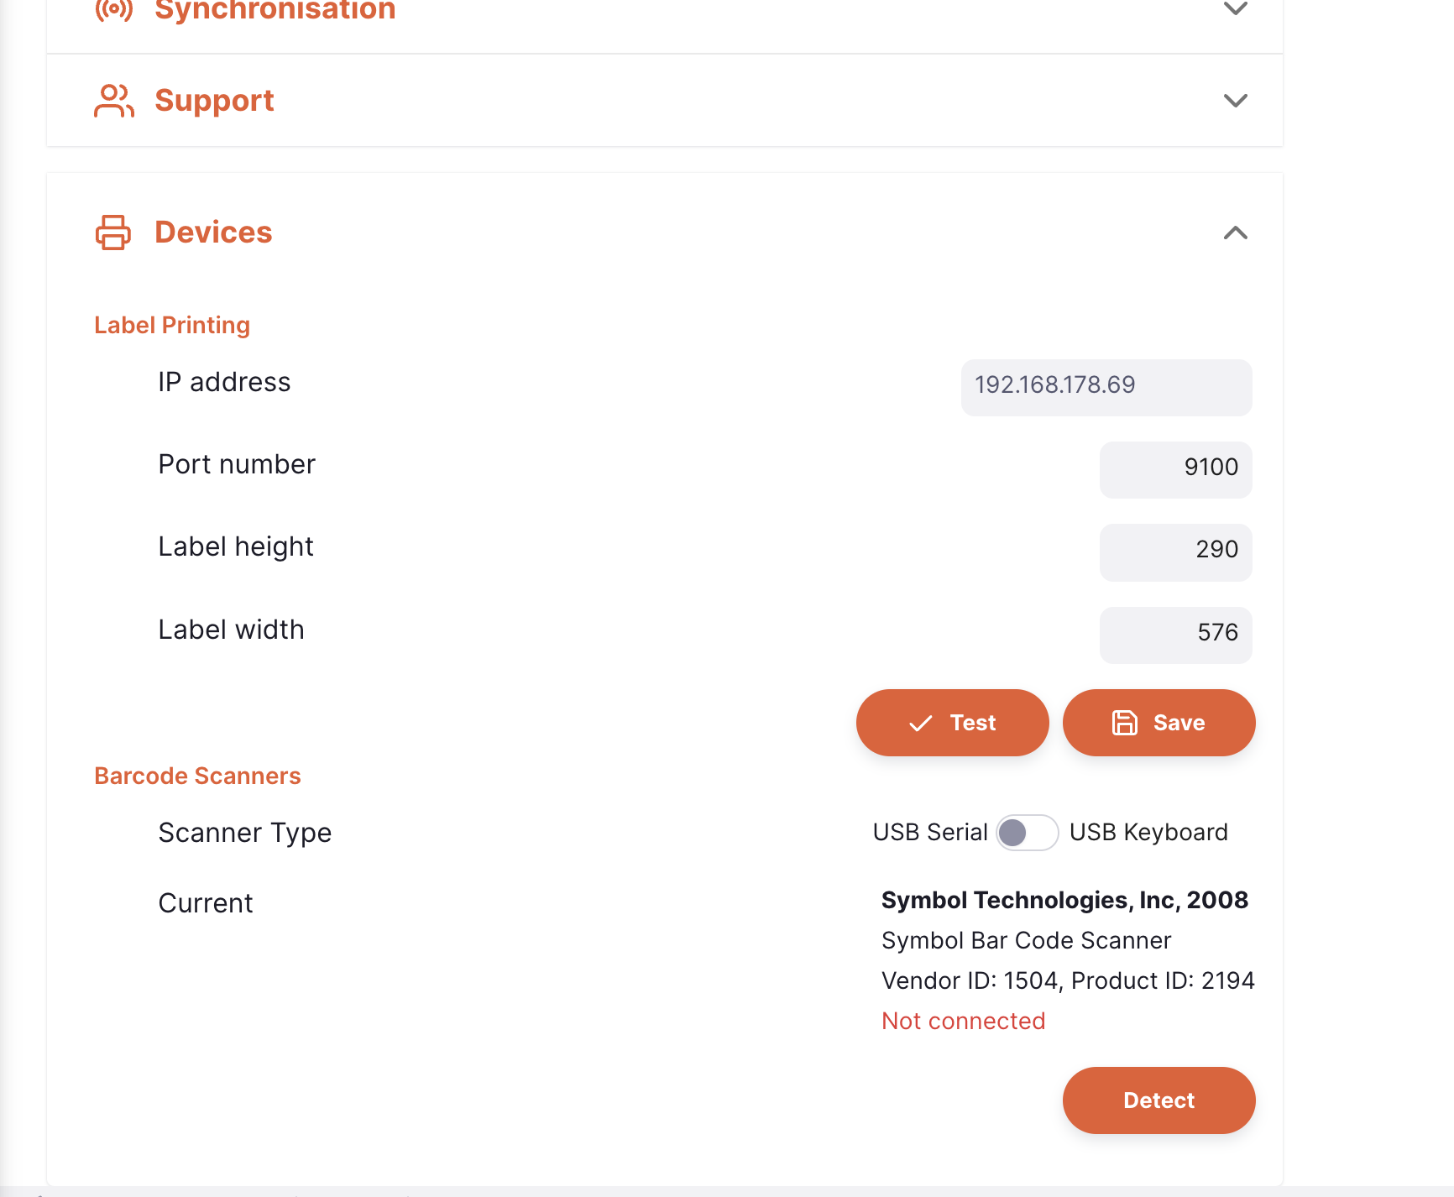Click the checkmark icon on Test button
The image size is (1454, 1197).
tap(921, 724)
